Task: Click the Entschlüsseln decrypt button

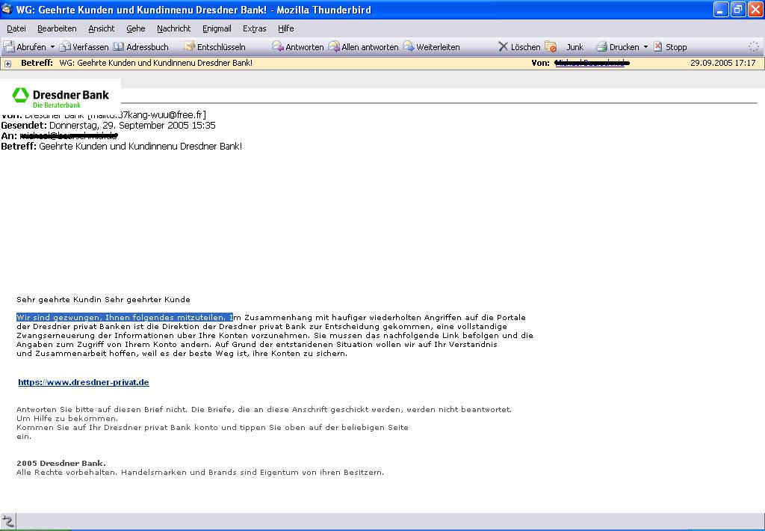Action: click(214, 47)
